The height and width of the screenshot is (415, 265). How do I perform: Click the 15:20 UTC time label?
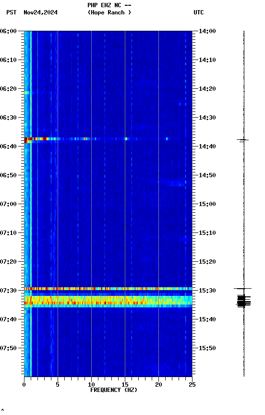[207, 262]
